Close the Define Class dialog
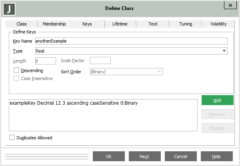 pyautogui.click(x=229, y=5)
